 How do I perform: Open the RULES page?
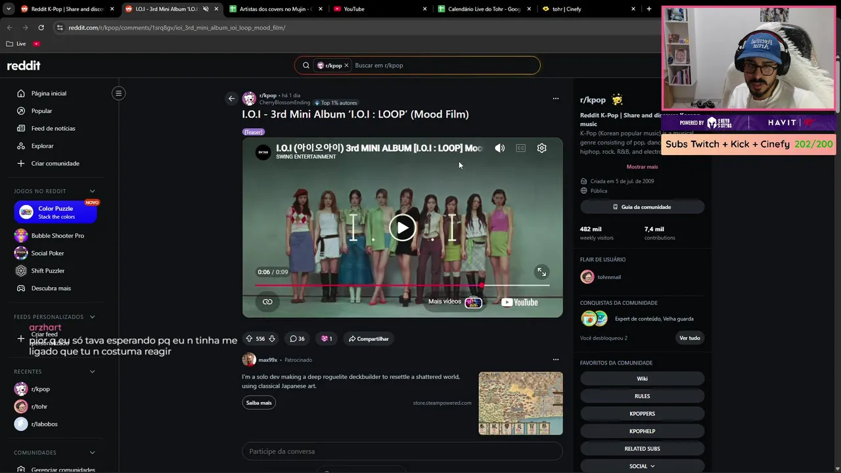[x=642, y=396]
